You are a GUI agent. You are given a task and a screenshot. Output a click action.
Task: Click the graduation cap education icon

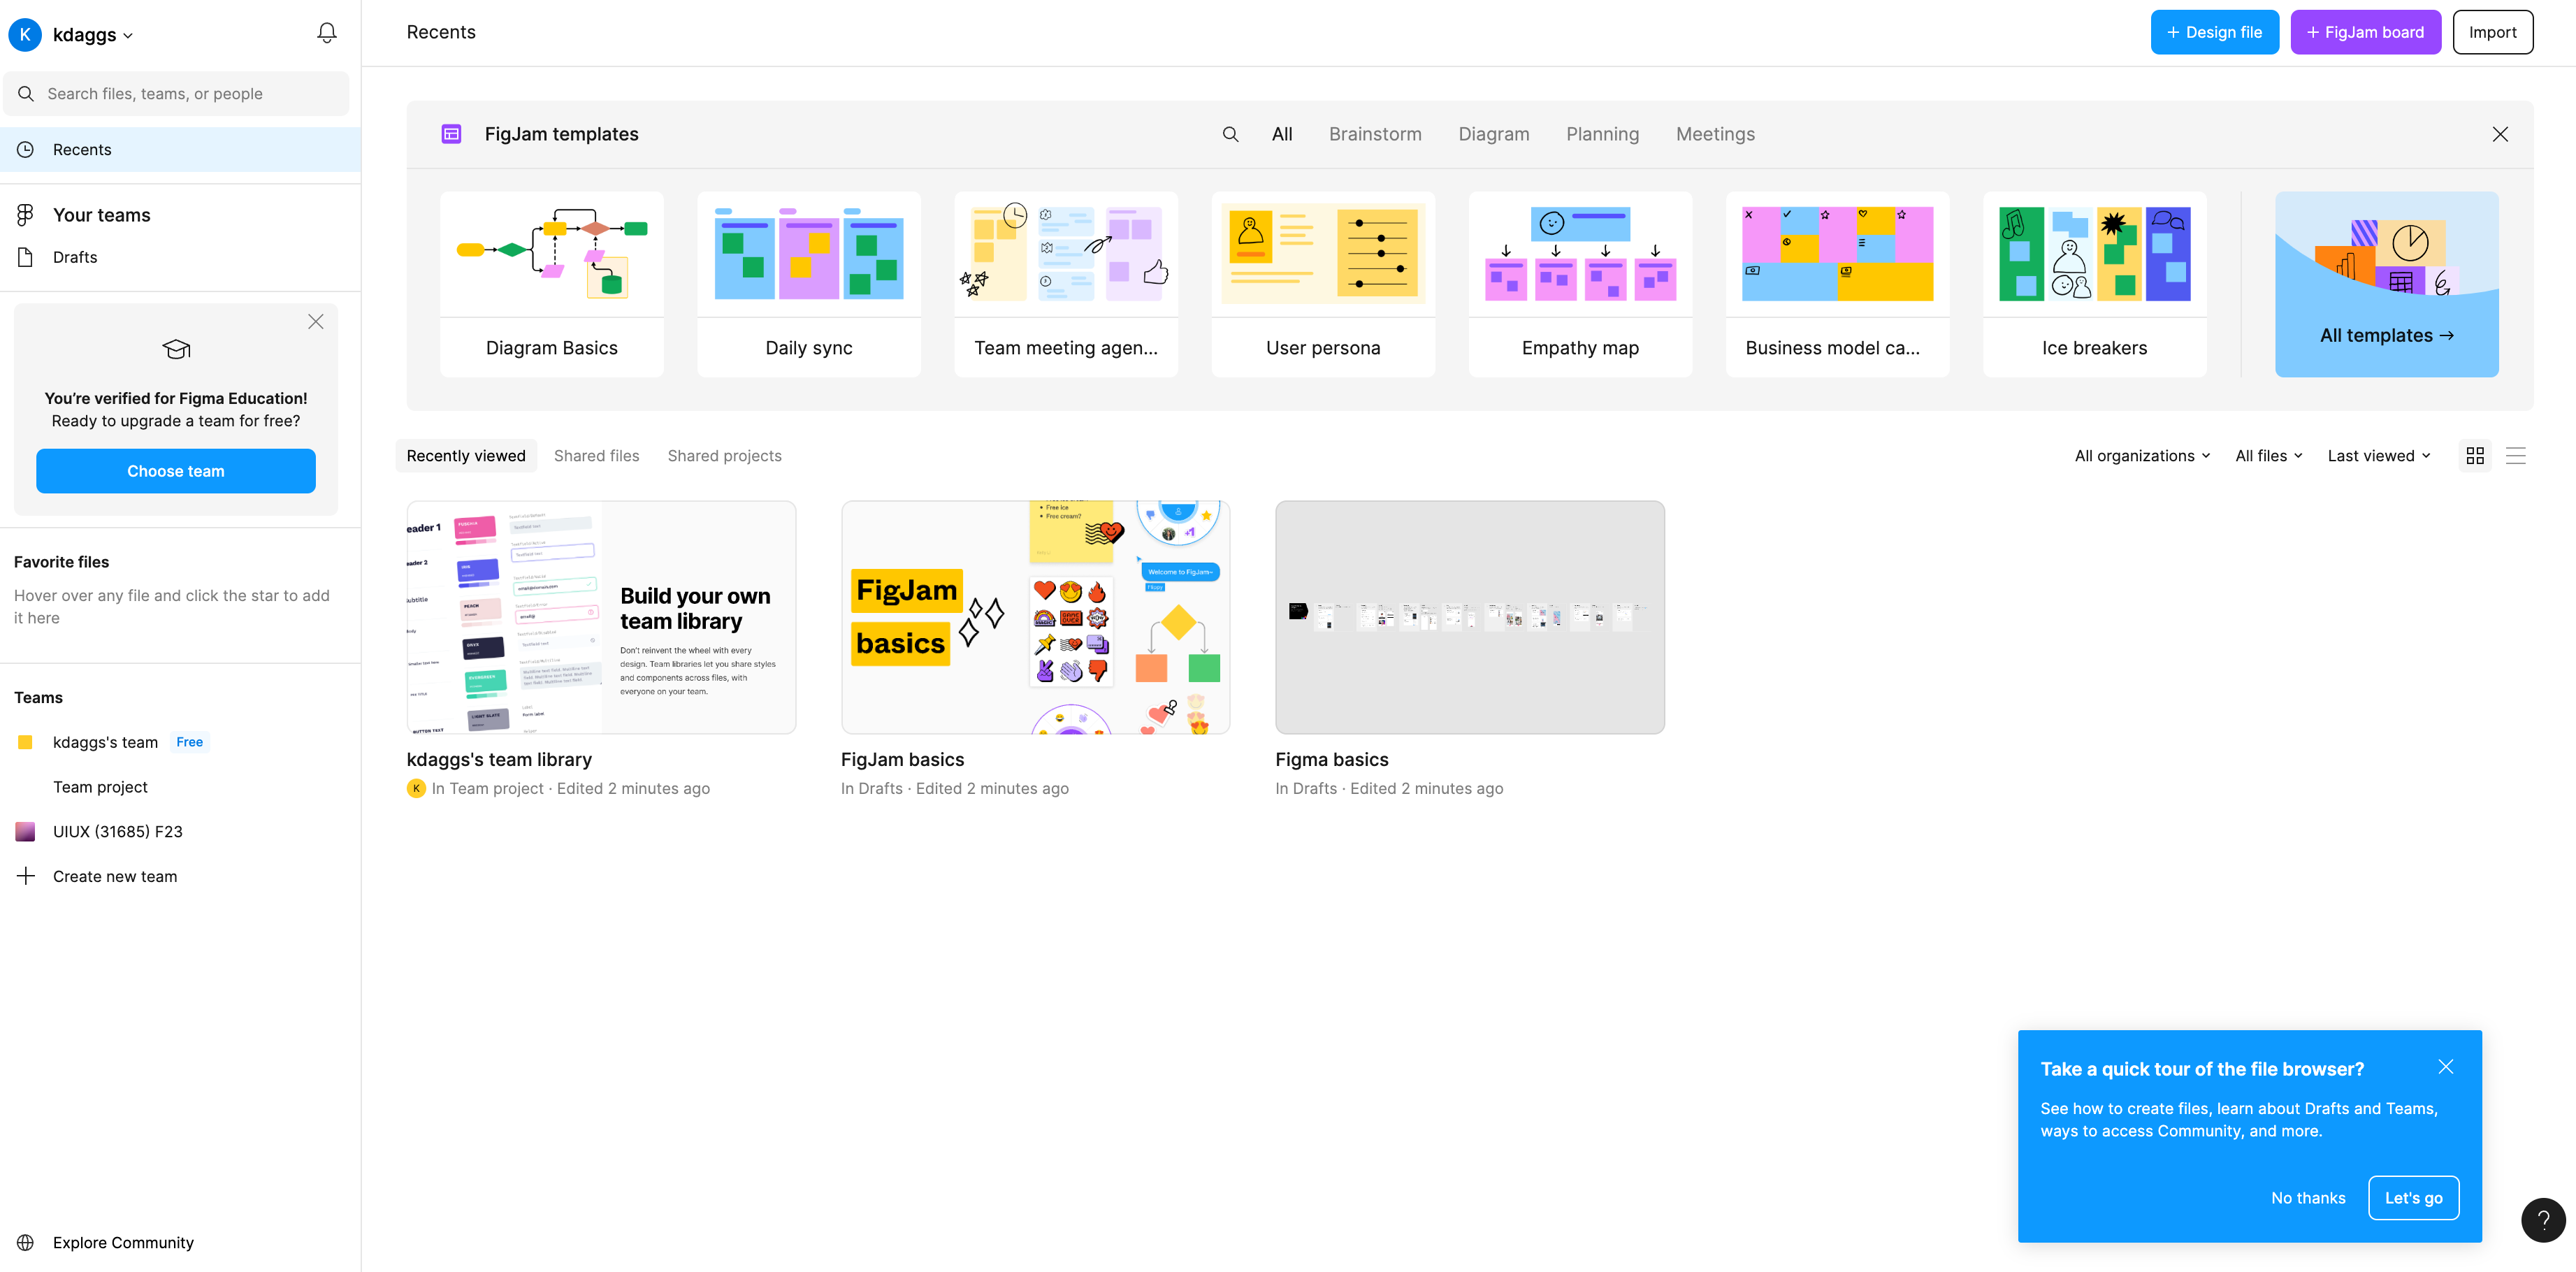pos(176,349)
